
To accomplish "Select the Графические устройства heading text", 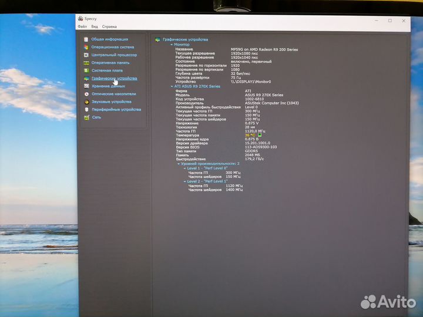I will tap(185, 39).
